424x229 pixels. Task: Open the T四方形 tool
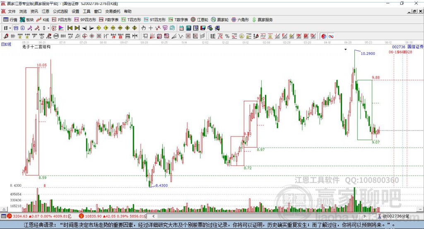(131, 20)
